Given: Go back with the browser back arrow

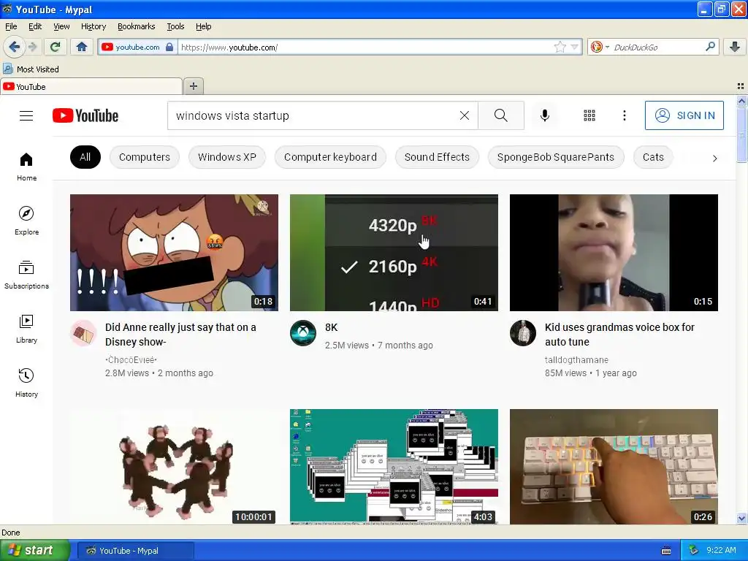Looking at the screenshot, I should [x=14, y=47].
